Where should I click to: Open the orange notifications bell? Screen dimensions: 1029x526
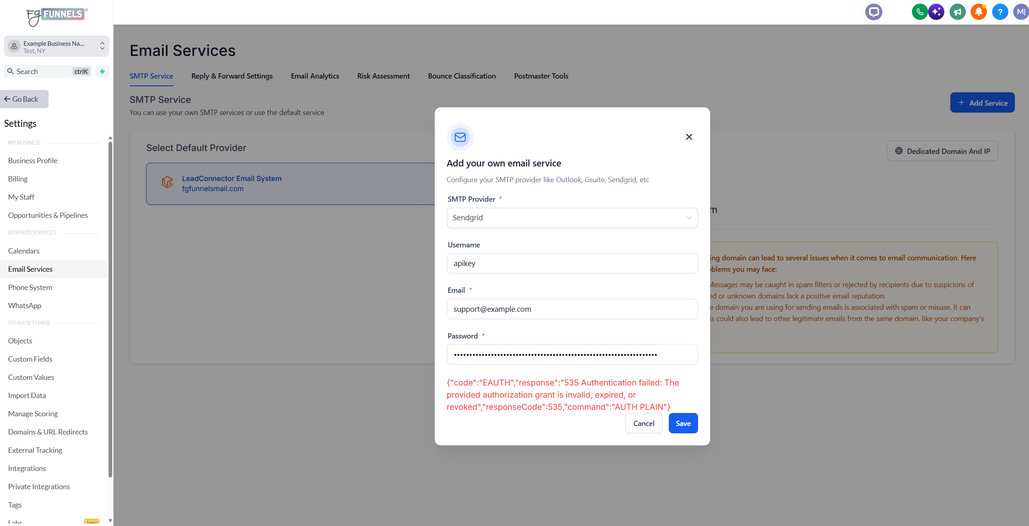pyautogui.click(x=979, y=12)
